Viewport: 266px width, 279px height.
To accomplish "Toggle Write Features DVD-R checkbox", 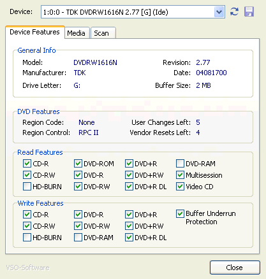I will (78, 215).
